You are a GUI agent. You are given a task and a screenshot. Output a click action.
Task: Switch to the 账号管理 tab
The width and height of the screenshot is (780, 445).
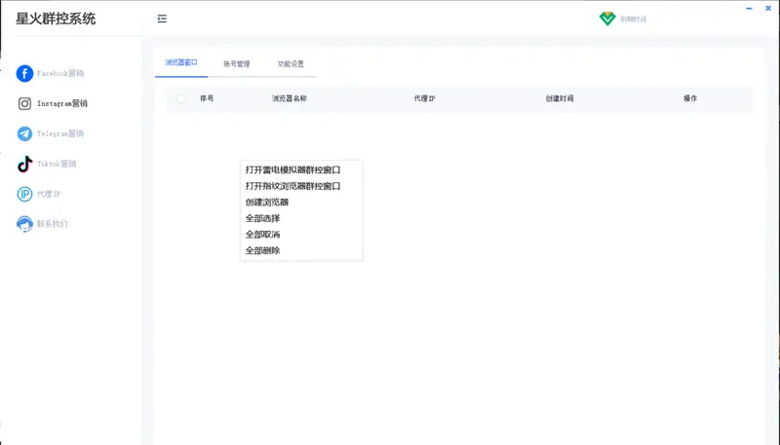[237, 63]
